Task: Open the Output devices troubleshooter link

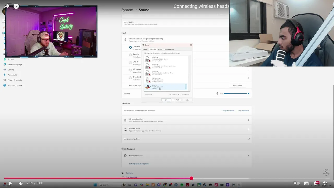Action: (x=228, y=111)
